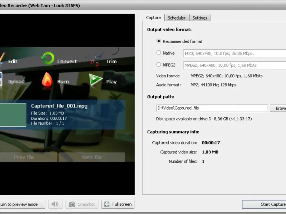Click the green Play triangle icon

point(95,79)
